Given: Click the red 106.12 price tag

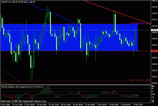Looking at the screenshot, I should coord(154,51).
